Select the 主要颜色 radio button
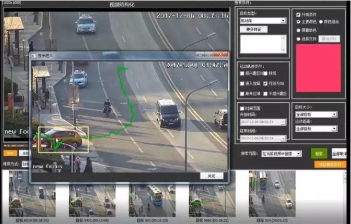 298,22
